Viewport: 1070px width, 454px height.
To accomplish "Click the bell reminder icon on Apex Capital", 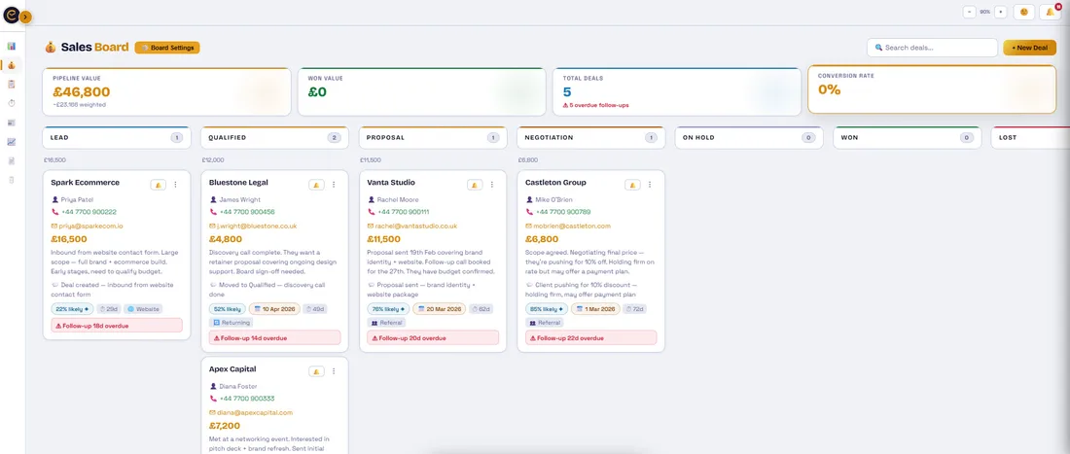I will (x=317, y=371).
